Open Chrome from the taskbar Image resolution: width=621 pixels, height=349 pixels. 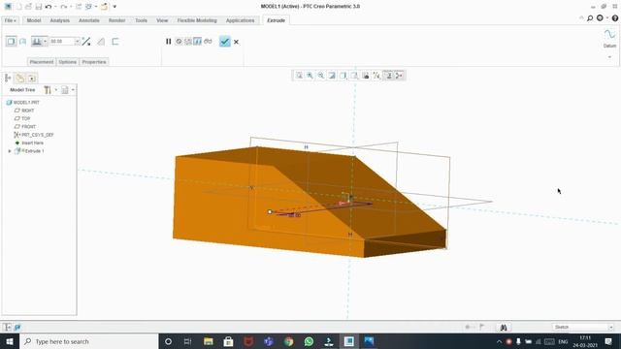pos(289,341)
